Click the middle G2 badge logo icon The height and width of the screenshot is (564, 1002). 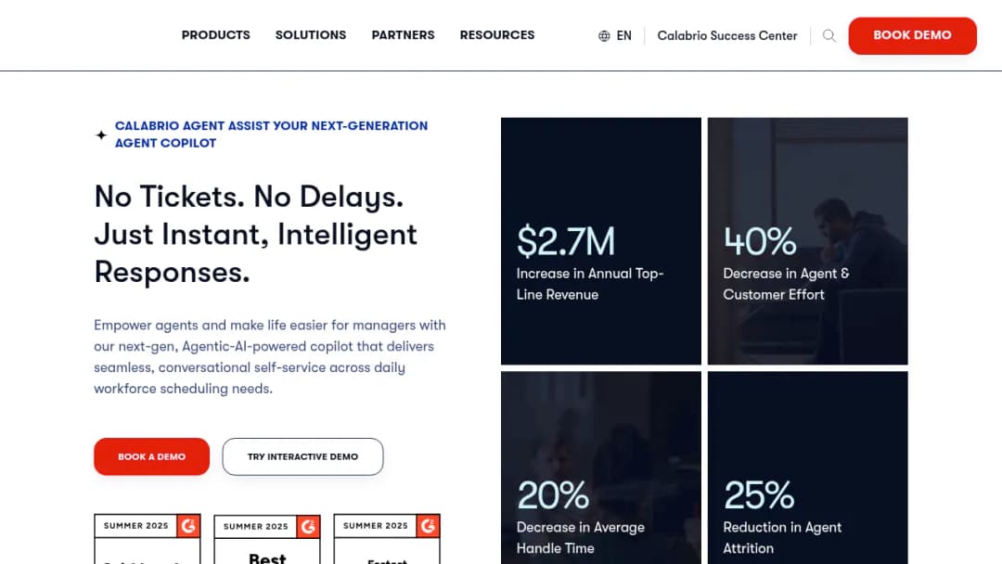308,526
